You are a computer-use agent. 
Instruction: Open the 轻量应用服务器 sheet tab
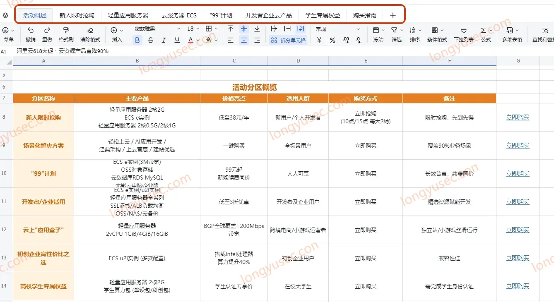(x=128, y=15)
